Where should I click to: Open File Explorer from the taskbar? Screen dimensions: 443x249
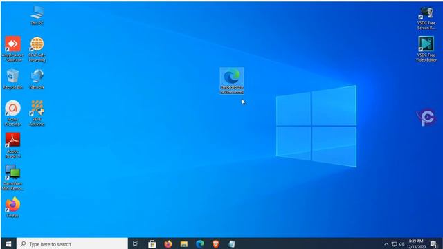[x=184, y=244]
